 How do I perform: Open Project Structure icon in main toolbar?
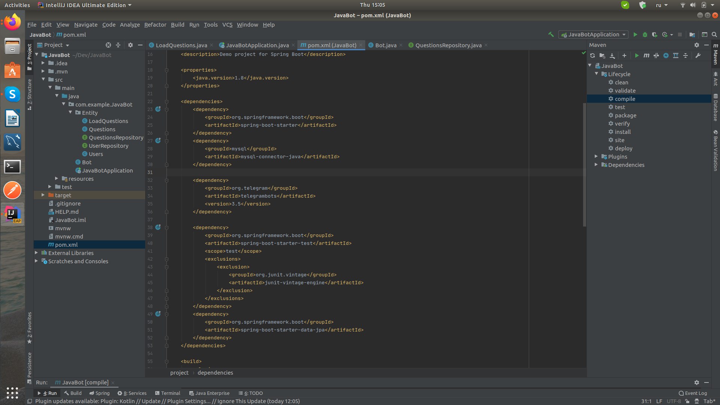click(692, 34)
